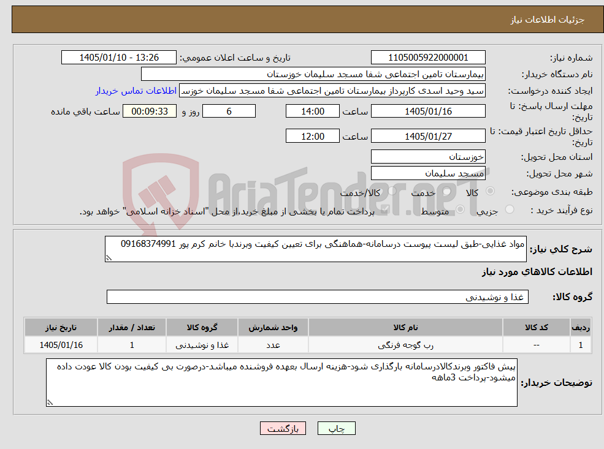This screenshot has width=604, height=449.
Task: Click the طبقه بندی موضوعی label
Action: (x=552, y=192)
